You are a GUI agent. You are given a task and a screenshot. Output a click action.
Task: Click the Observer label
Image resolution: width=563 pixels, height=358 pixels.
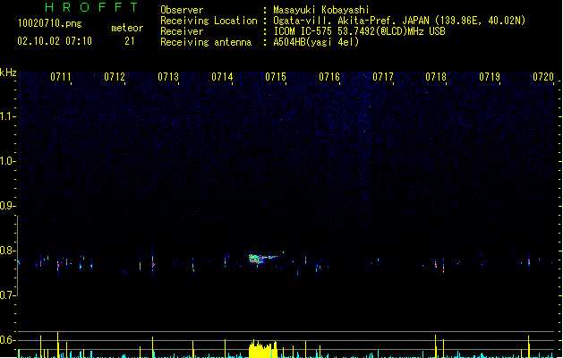(x=182, y=10)
